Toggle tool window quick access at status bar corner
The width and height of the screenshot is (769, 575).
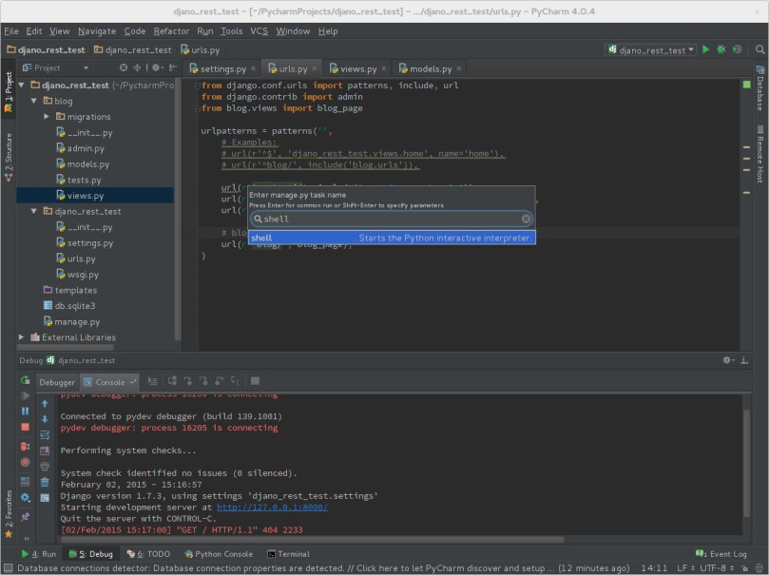point(8,567)
